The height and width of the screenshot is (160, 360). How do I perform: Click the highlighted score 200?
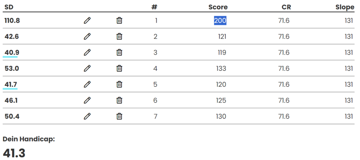(220, 21)
